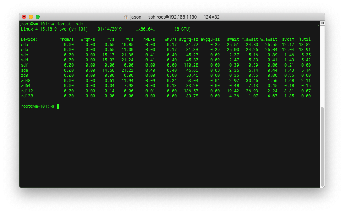344x213 pixels.
Task: Click the 'iostat -xdm' command text
Action: pyautogui.click(x=70, y=24)
